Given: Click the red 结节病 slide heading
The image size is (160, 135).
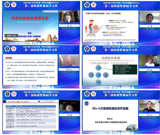Looking at the screenshot, I should [9, 58].
